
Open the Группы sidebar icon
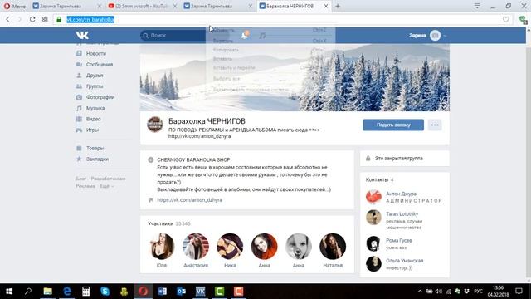(79, 86)
